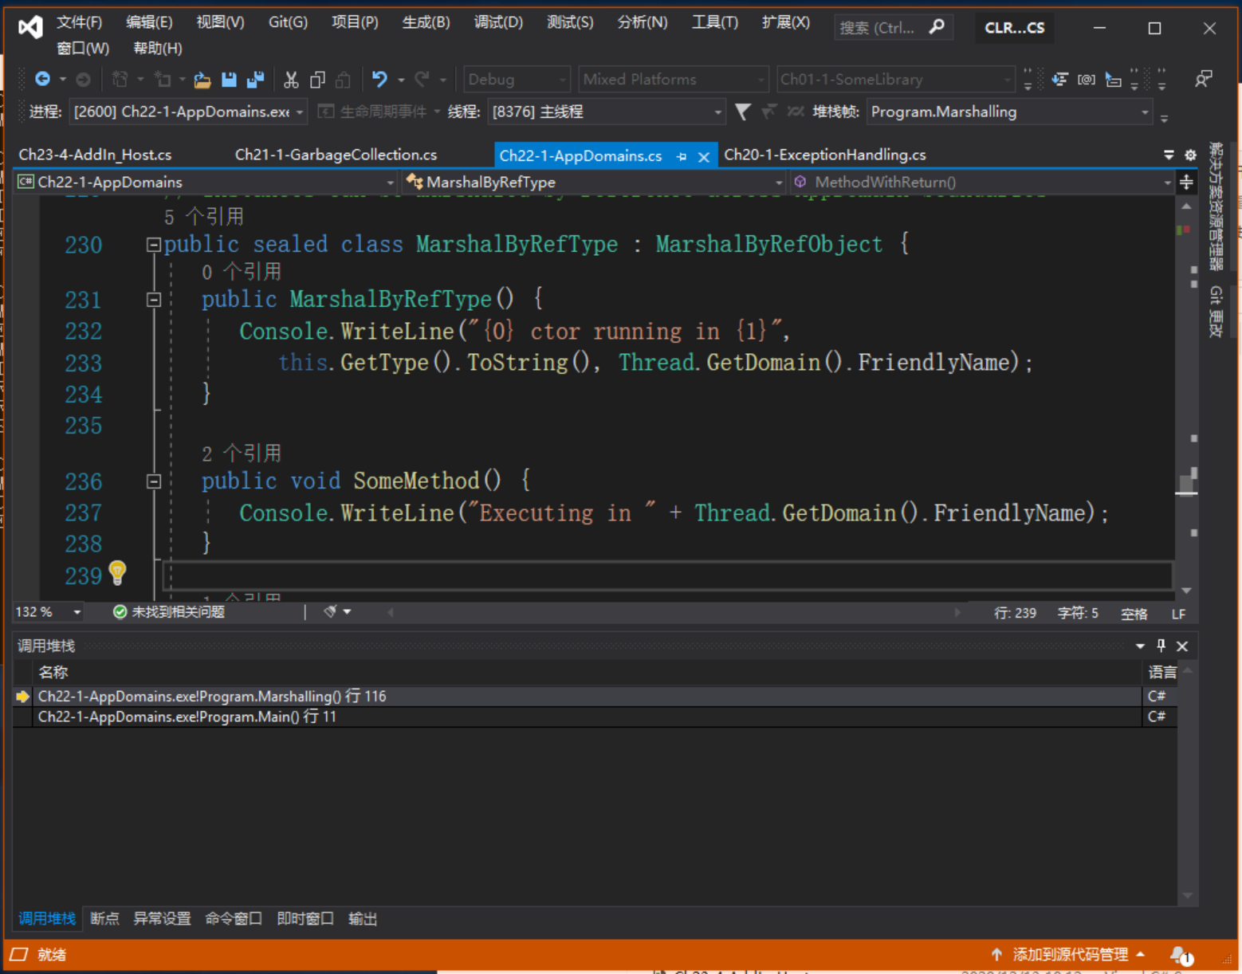
Task: Click the Open File folder icon
Action: point(202,80)
